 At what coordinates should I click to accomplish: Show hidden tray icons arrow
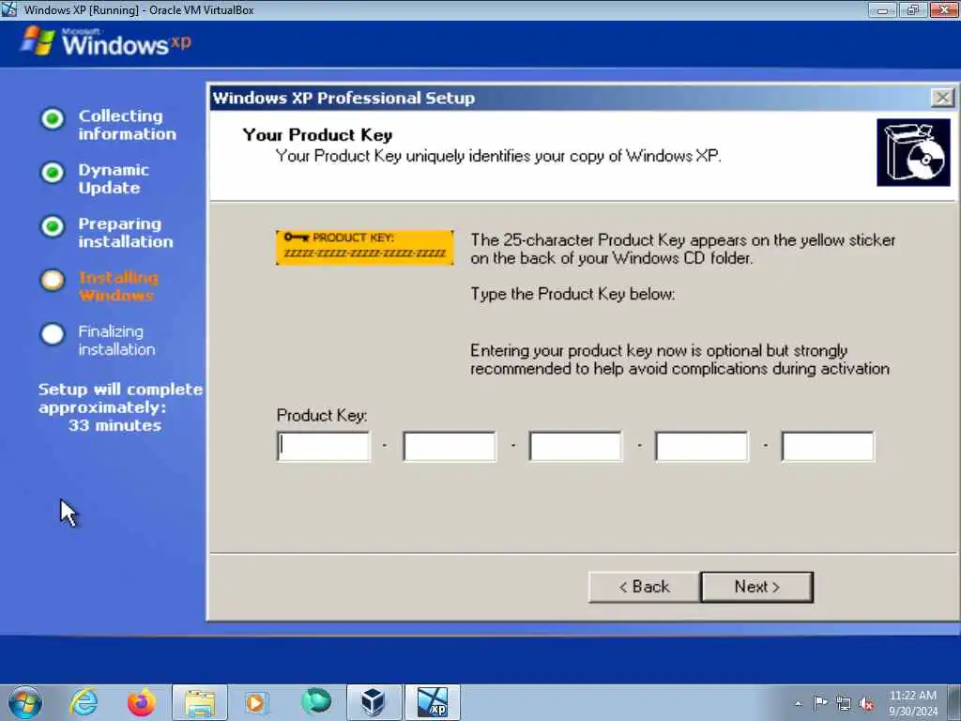(x=798, y=704)
